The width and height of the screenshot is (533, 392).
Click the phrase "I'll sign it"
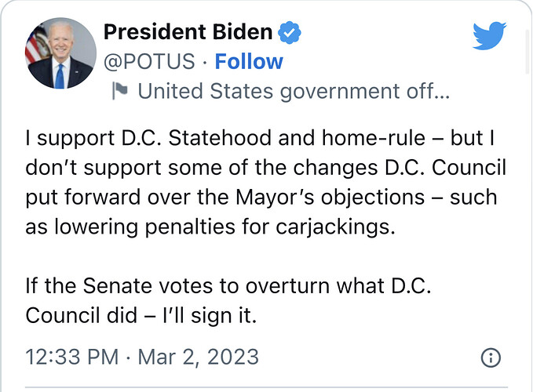210,316
